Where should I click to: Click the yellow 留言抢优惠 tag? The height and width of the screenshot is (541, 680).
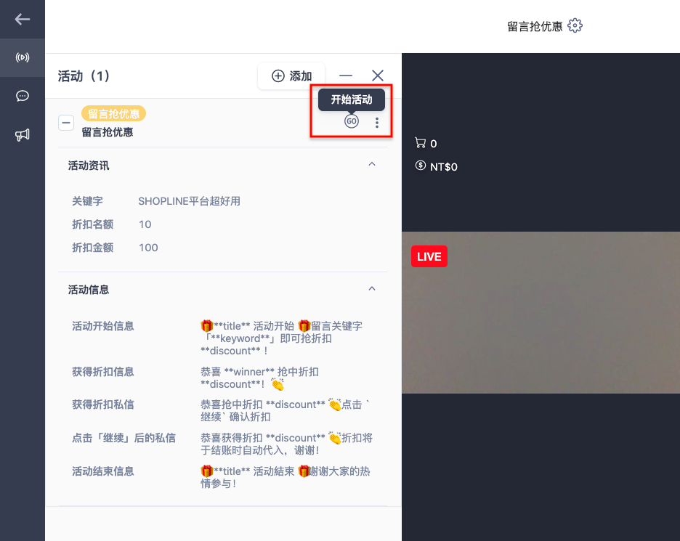(113, 113)
